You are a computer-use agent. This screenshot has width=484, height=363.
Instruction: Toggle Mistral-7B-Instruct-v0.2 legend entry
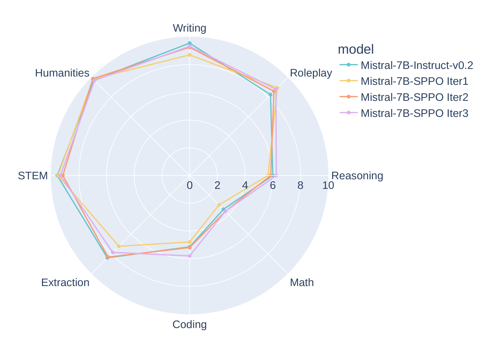[416, 66]
